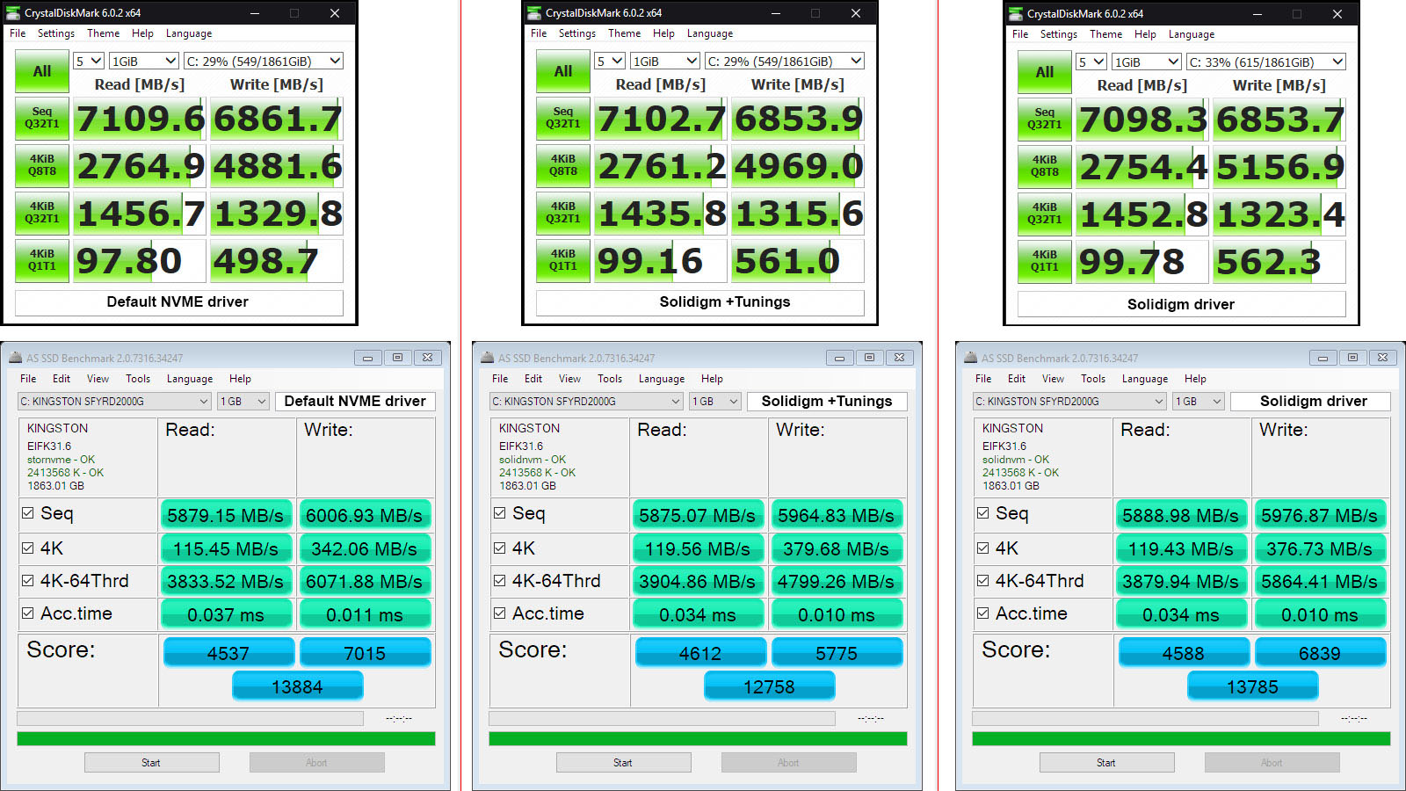Open Tools menu in Default NVME AS SSD

click(138, 379)
